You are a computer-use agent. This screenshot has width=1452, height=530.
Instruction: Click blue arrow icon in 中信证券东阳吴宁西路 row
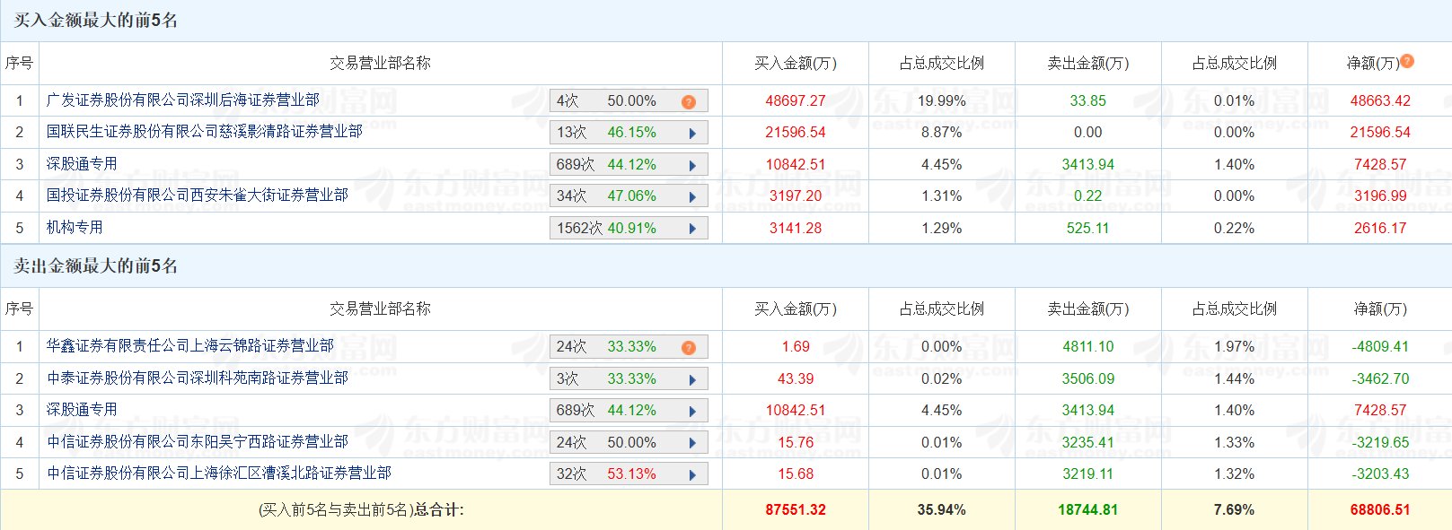click(x=692, y=443)
